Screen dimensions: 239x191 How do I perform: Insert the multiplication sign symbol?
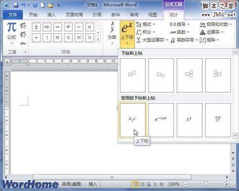point(89,27)
